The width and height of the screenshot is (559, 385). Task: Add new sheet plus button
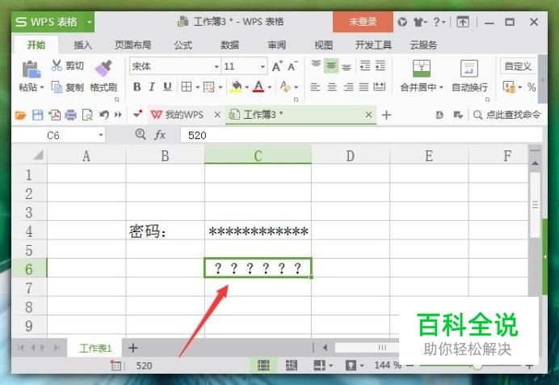(133, 348)
